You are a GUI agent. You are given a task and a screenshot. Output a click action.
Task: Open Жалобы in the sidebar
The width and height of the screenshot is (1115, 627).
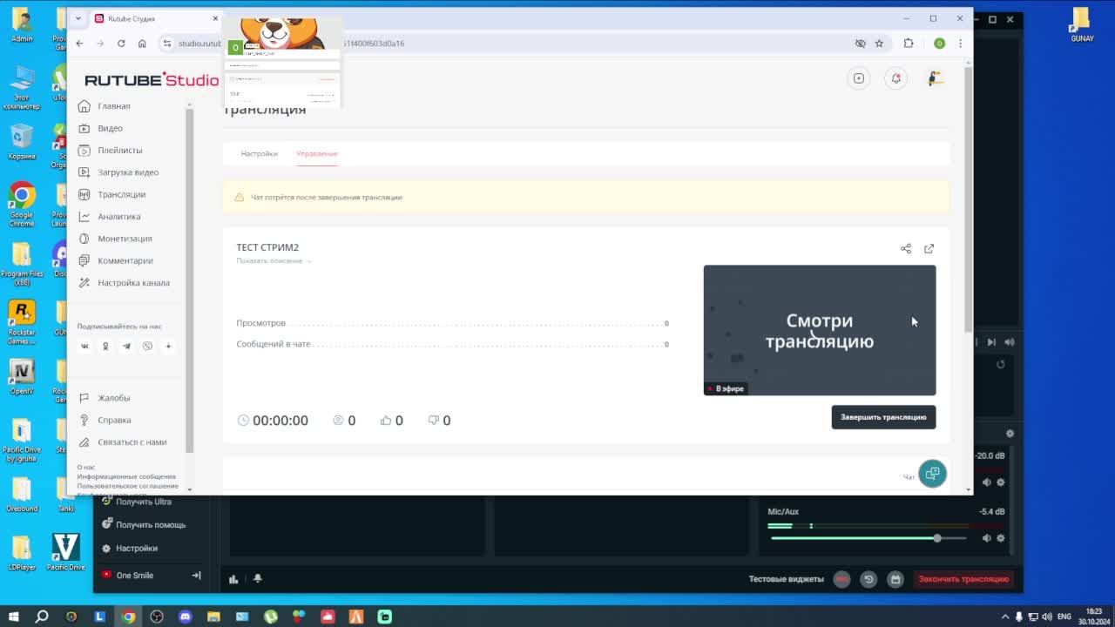[105, 398]
